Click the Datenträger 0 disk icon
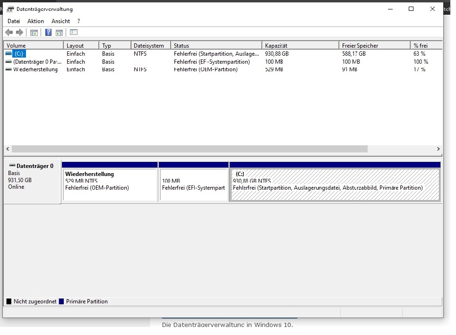This screenshot has width=456, height=335. (x=12, y=166)
